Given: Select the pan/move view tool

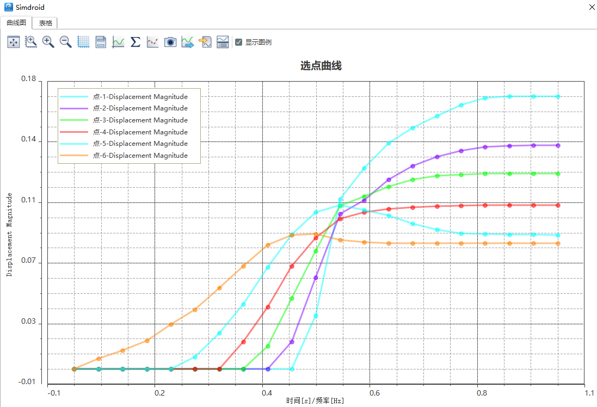Looking at the screenshot, I should (x=13, y=42).
